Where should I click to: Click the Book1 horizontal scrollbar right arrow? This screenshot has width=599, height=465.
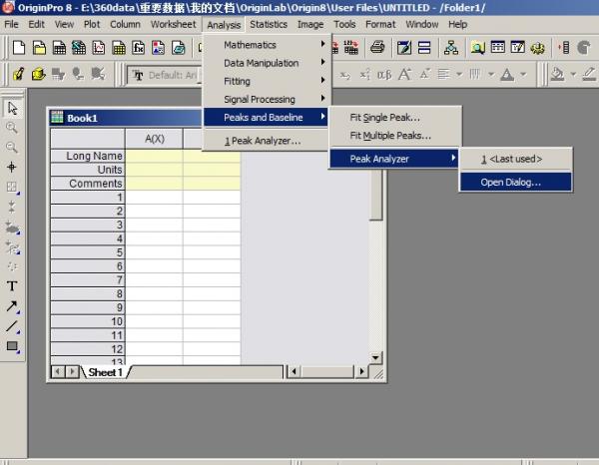361,371
